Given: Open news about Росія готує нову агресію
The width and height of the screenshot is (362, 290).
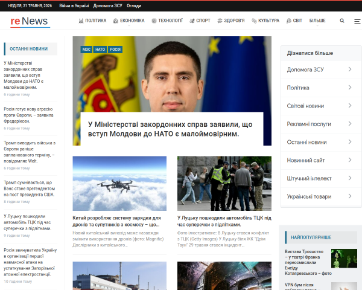Looking at the screenshot, I should [28, 115].
